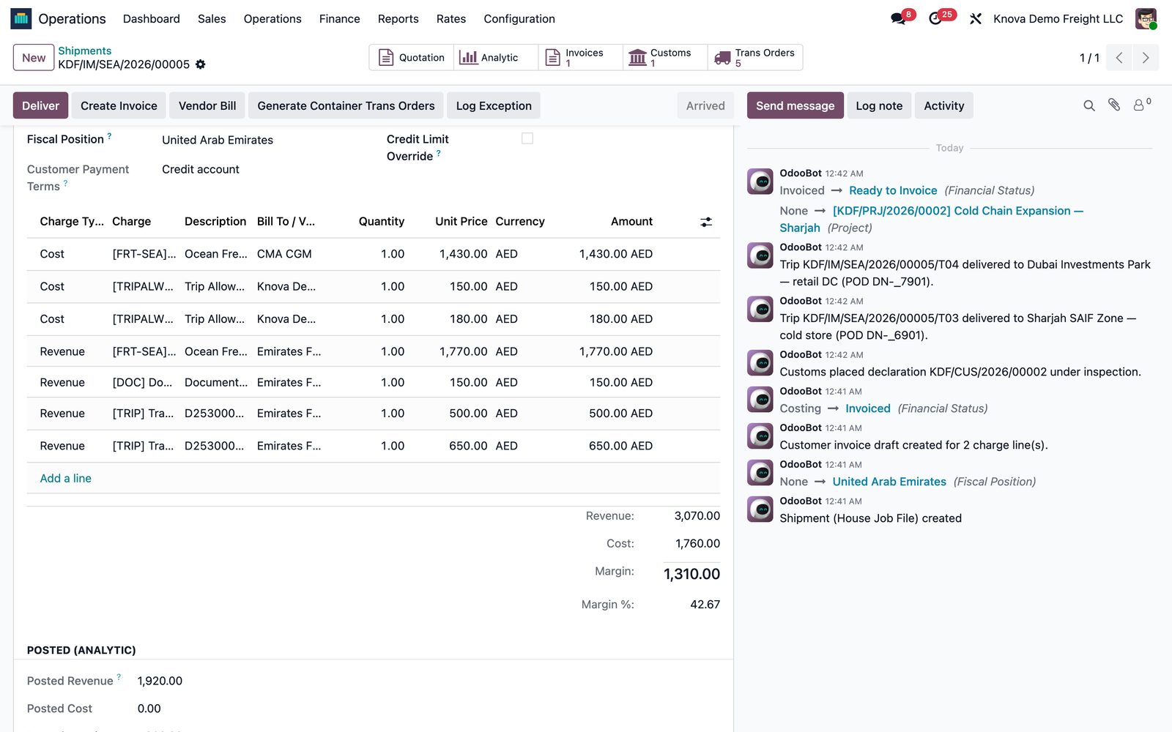Image resolution: width=1172 pixels, height=732 pixels.
Task: Adjust charge table column settings icon
Action: (706, 222)
